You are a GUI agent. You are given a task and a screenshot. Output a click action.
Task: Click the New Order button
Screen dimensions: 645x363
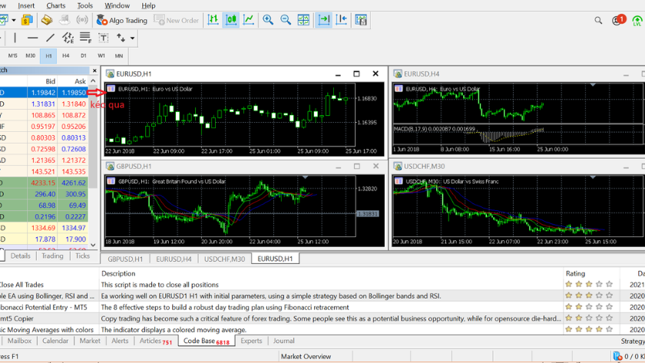[177, 20]
